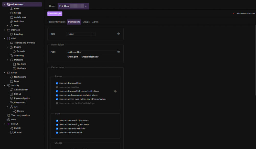The height and width of the screenshot is (149, 256).
Task: Open the Plugins puzzle icon
Action: coord(12,47)
